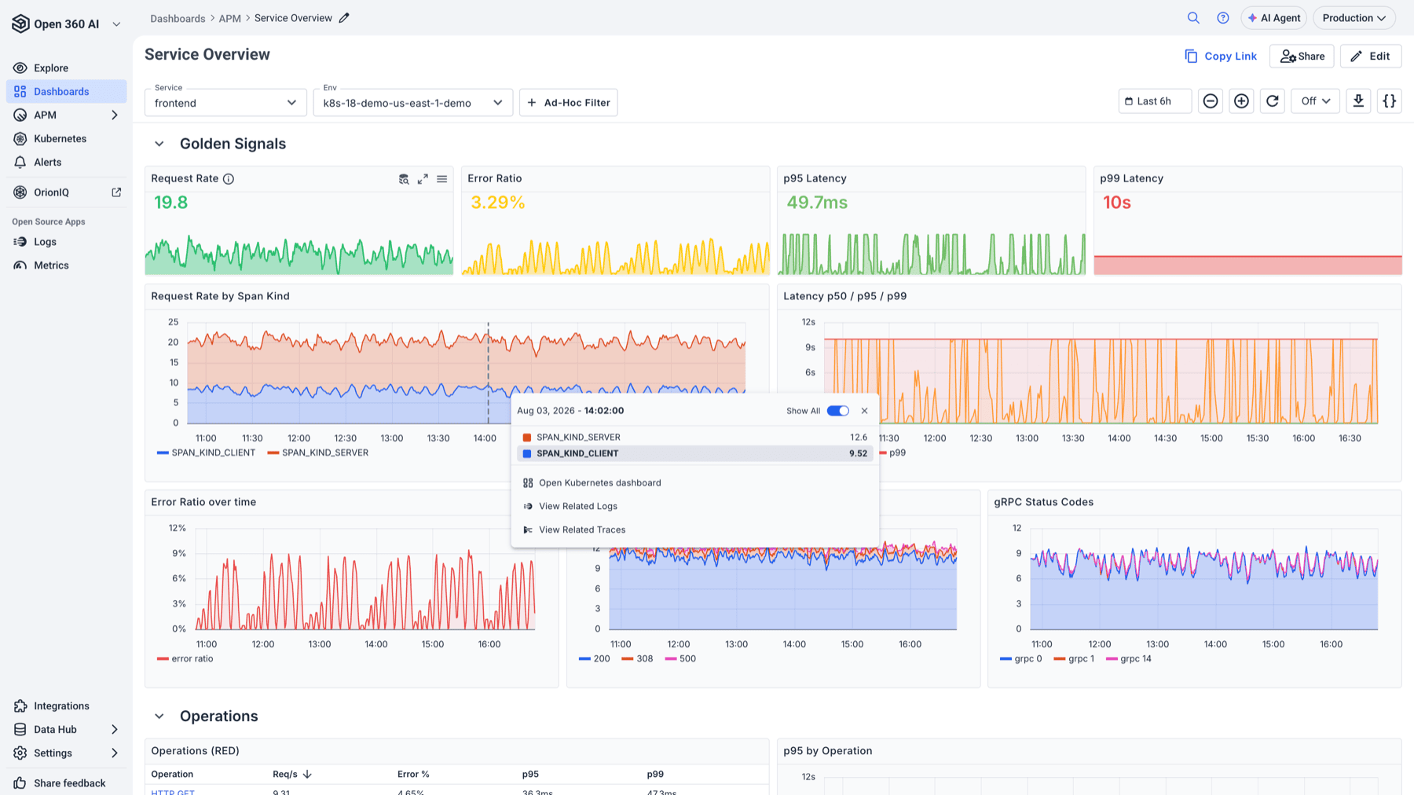
Task: Download the dashboard export
Action: [1358, 101]
